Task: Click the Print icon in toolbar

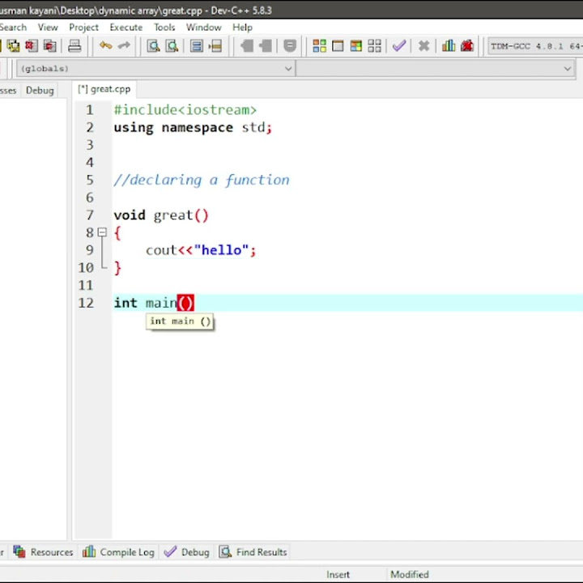Action: (74, 46)
